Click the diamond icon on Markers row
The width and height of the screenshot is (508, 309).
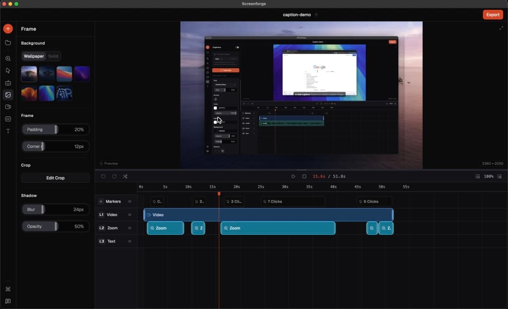(101, 202)
